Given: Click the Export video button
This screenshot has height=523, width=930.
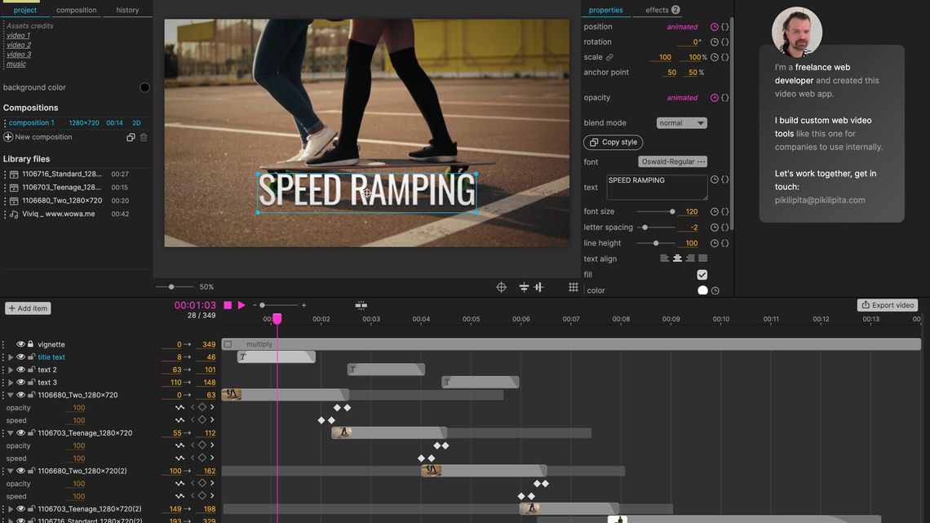Looking at the screenshot, I should click(888, 305).
